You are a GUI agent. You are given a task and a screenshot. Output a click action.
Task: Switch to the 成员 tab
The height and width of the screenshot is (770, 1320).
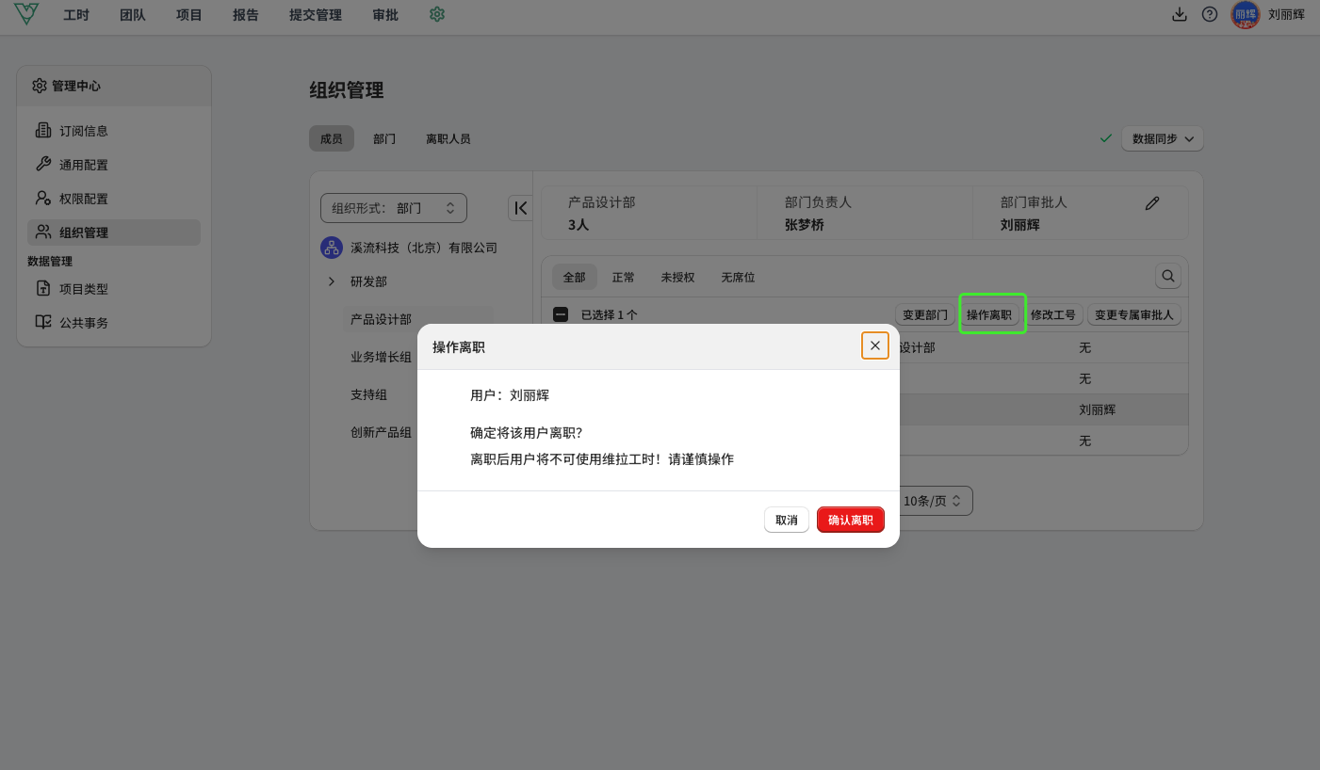[x=332, y=138]
